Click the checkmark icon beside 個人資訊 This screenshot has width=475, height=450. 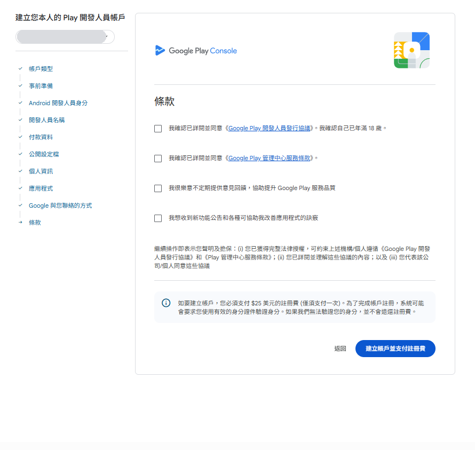(20, 171)
